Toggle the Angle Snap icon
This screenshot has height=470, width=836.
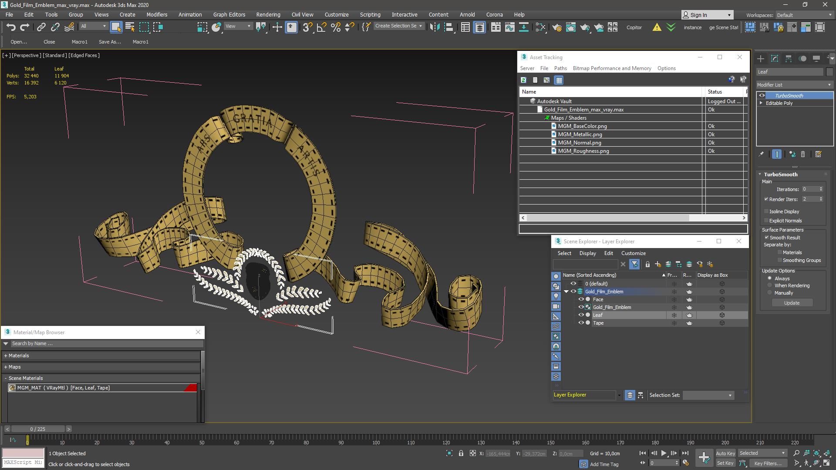[x=321, y=27]
